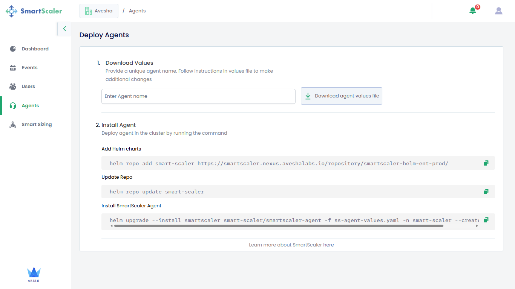Collapse the sidebar with the chevron
This screenshot has height=289, width=515.
(64, 29)
